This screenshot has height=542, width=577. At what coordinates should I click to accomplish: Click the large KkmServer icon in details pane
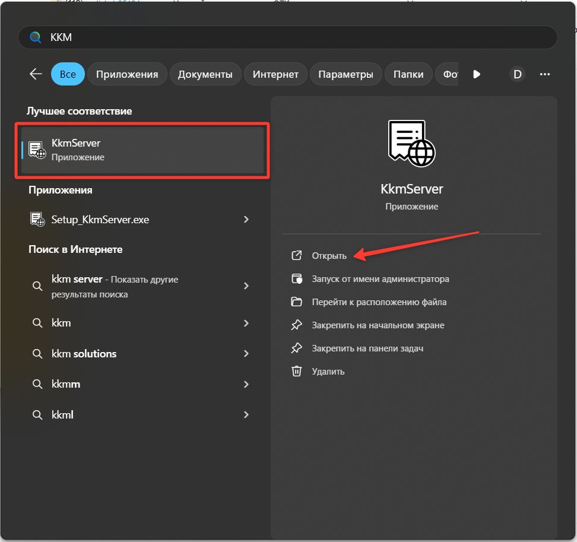pyautogui.click(x=411, y=143)
